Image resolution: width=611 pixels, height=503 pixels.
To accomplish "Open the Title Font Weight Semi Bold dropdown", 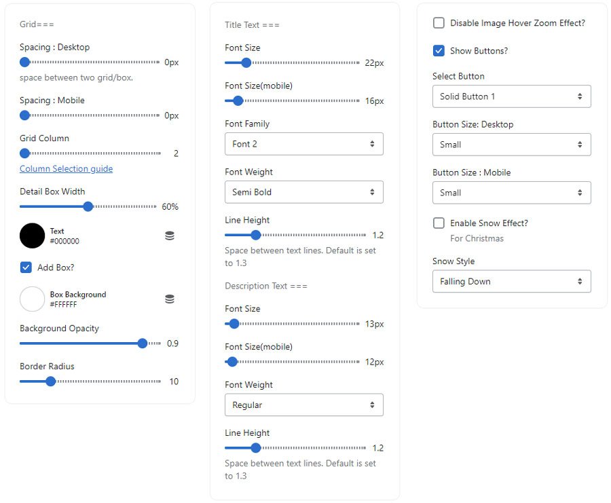I will pyautogui.click(x=303, y=192).
